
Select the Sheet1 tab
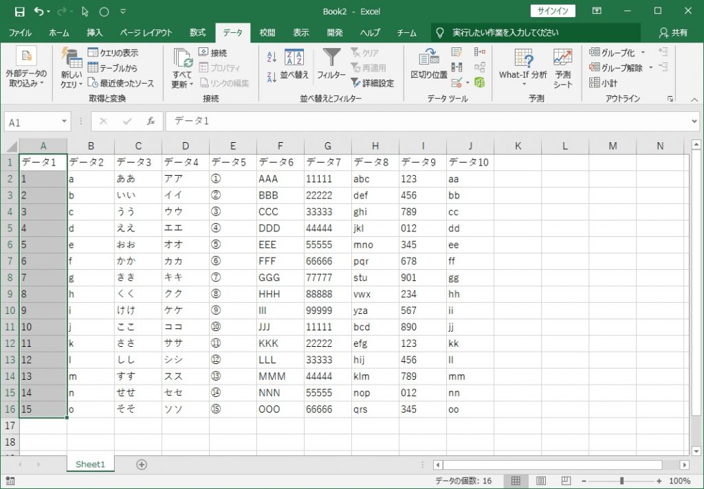(90, 464)
